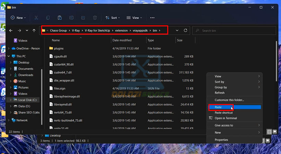
Task: Expand the This PC tree node
Action: click(x=9, y=56)
